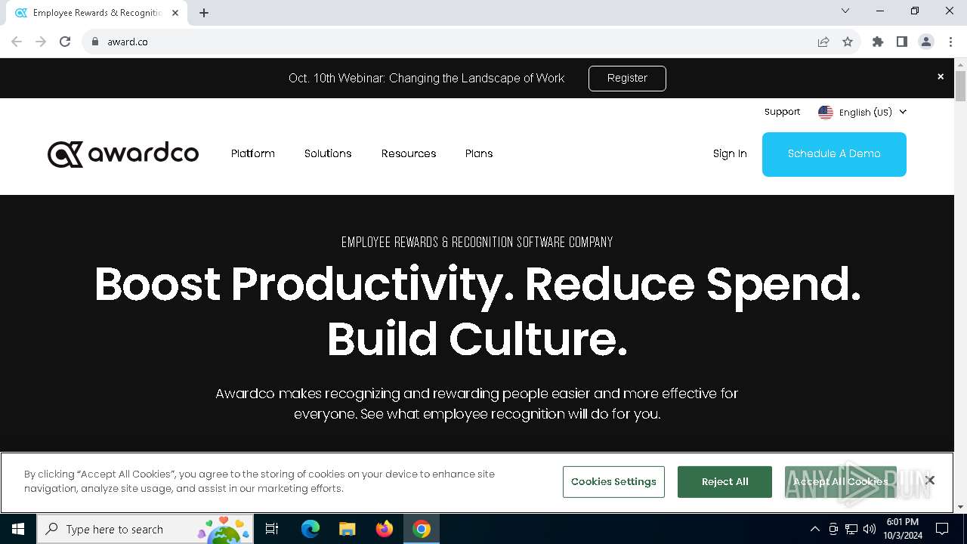Screen dimensions: 967x544
Task: Open the Support link
Action: pos(782,111)
